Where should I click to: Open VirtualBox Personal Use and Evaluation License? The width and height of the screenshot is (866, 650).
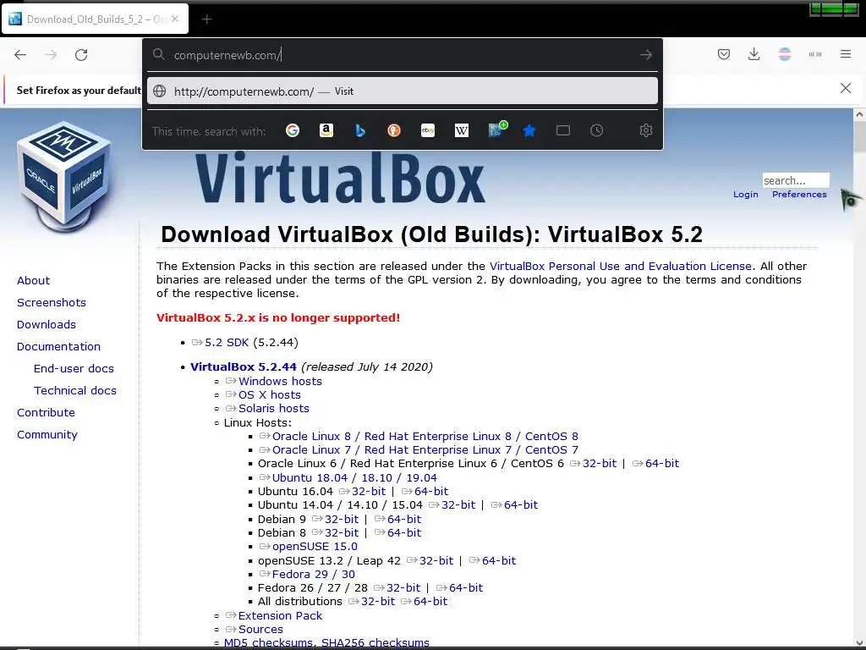[x=620, y=266]
